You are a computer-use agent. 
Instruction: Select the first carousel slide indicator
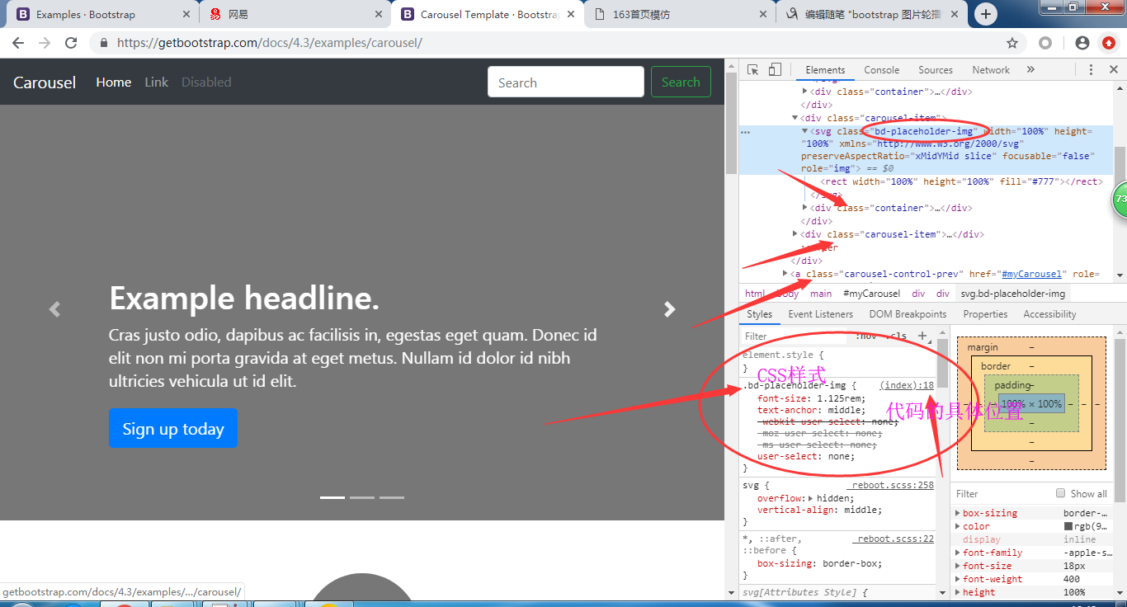pyautogui.click(x=332, y=497)
